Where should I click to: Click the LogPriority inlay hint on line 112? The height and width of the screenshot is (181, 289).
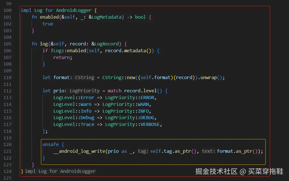tap(85, 91)
